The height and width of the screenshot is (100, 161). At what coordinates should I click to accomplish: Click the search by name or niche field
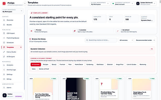pyautogui.click(x=101, y=40)
